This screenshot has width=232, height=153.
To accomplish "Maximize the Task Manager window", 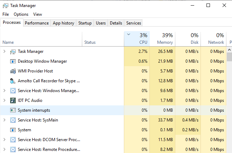I will click(208, 6).
